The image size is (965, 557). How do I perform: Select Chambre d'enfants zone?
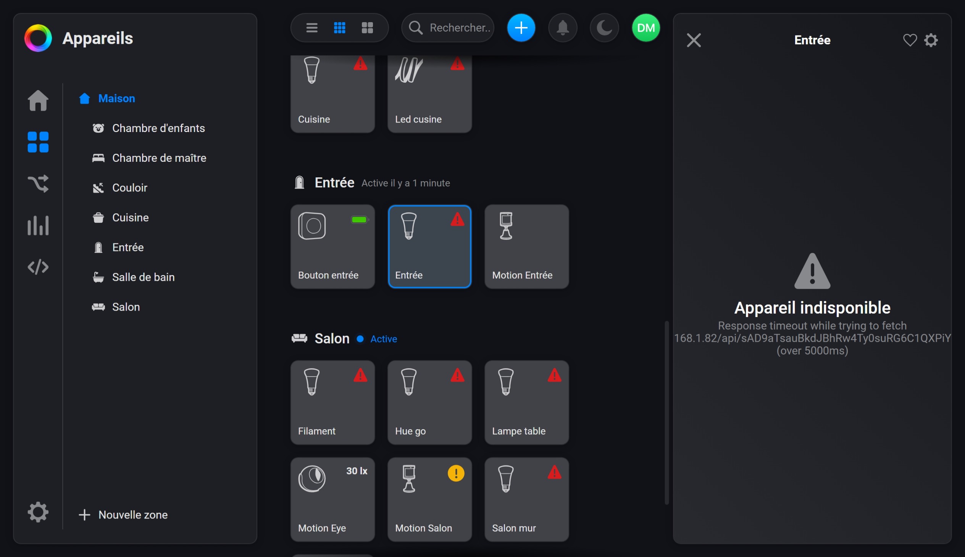coord(158,128)
